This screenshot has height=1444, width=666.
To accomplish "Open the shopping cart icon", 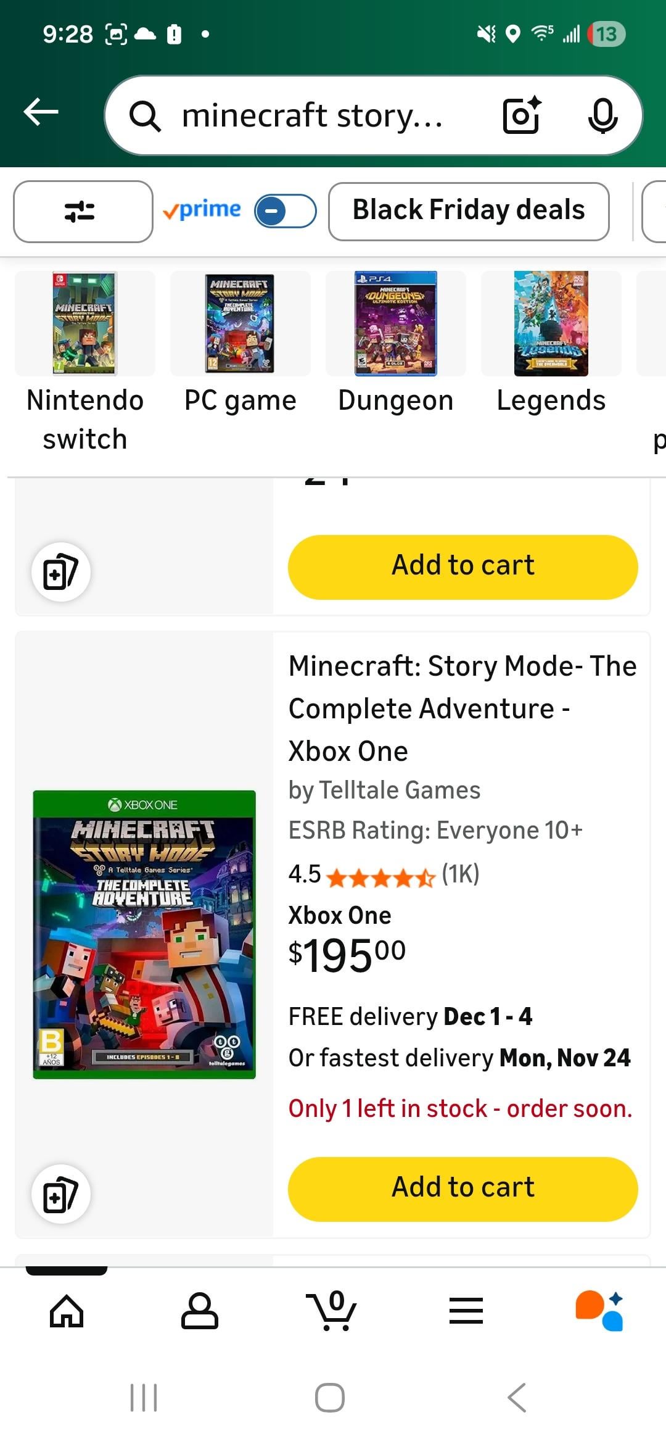I will (332, 1310).
